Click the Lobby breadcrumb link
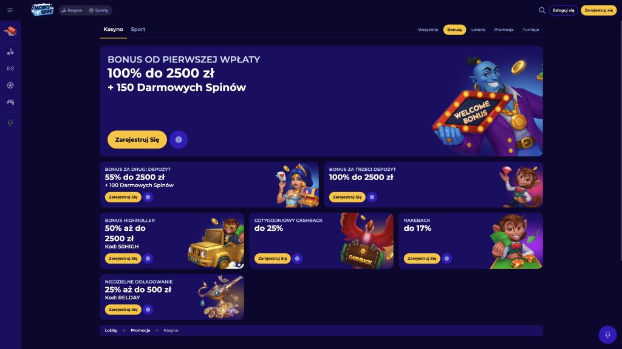Viewport: 622px width, 349px height. pos(111,330)
